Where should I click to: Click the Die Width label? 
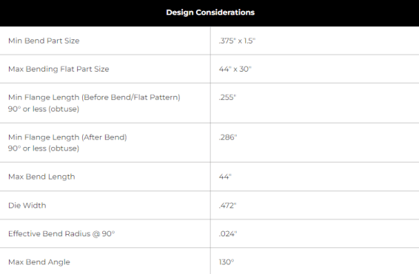click(x=27, y=205)
